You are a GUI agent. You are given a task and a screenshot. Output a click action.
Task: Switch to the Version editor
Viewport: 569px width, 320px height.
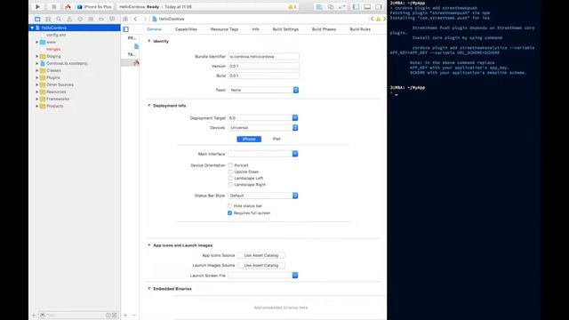pyautogui.click(x=341, y=6)
